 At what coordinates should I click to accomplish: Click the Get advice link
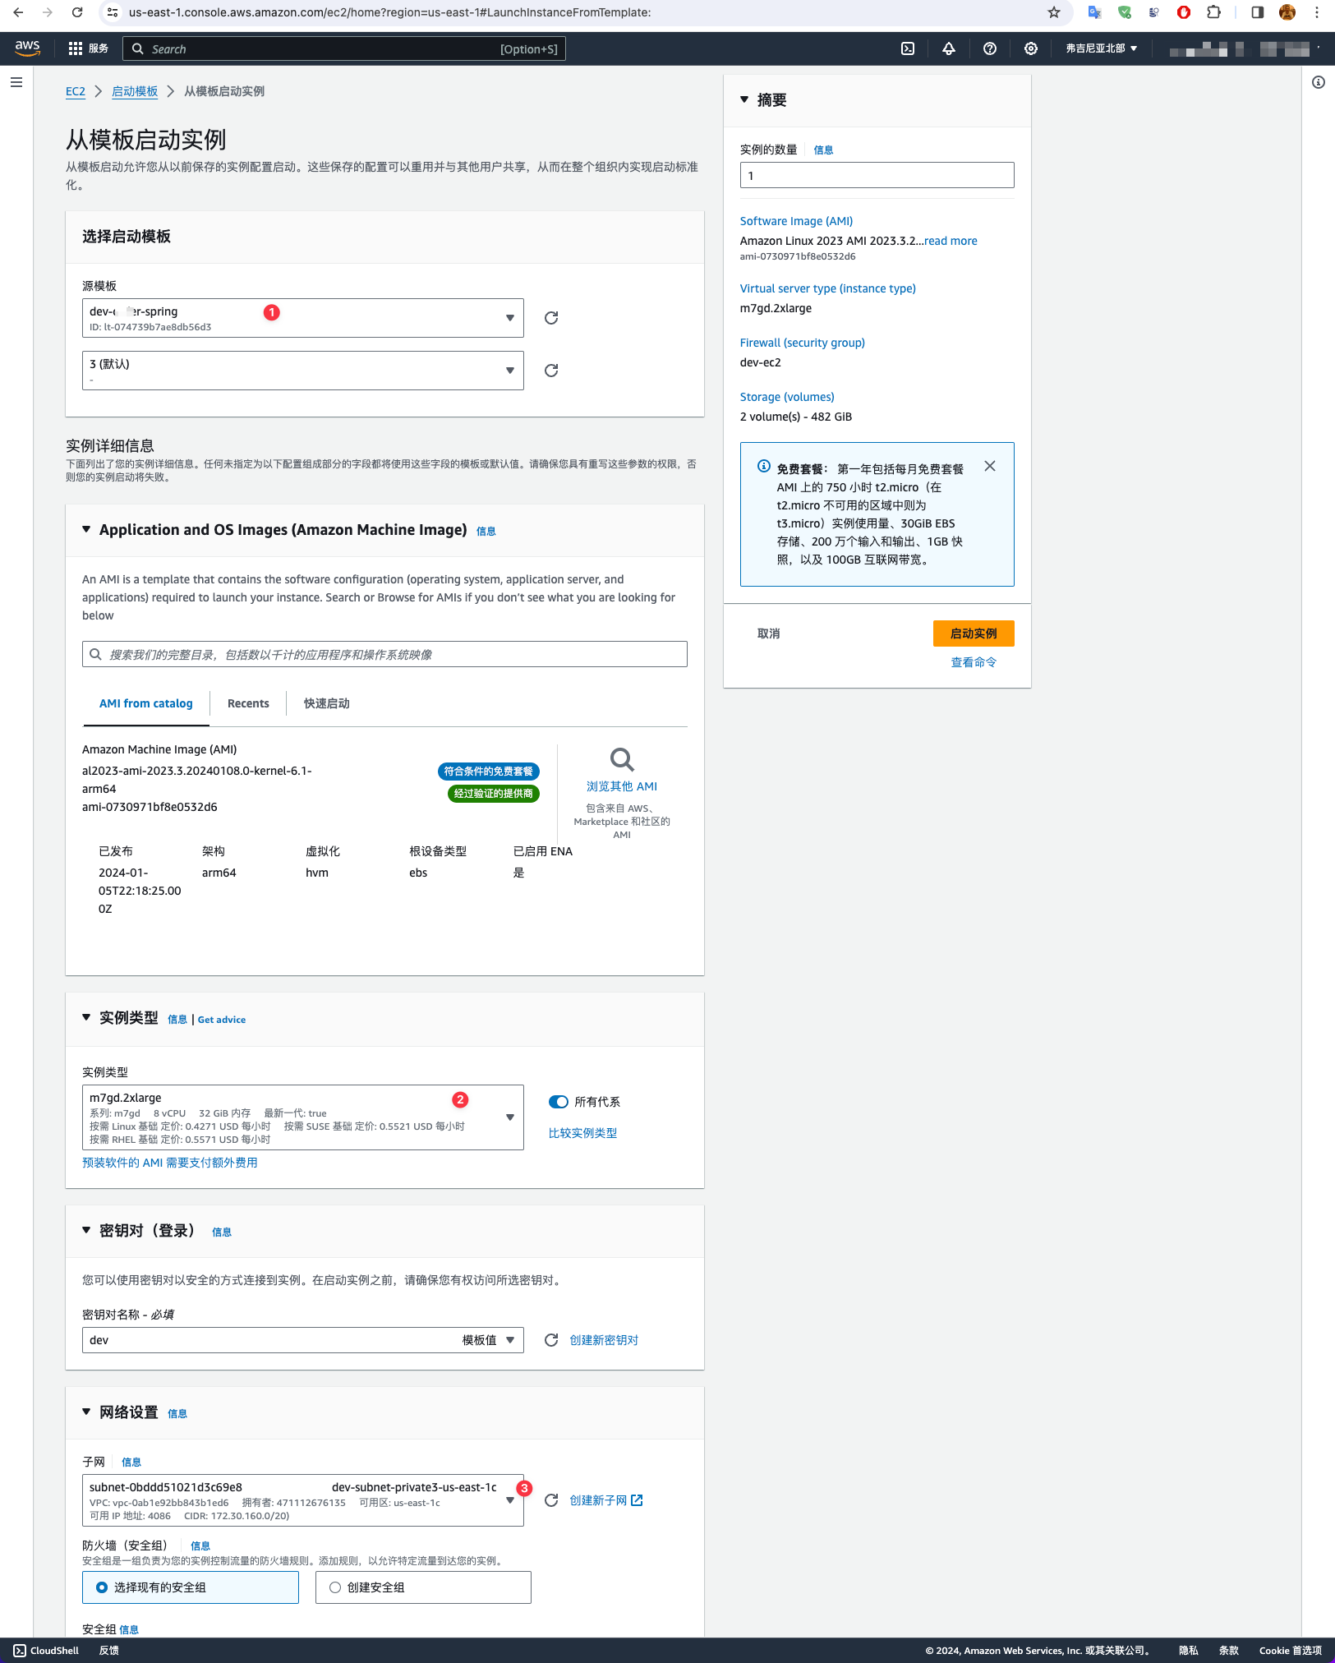[222, 1020]
